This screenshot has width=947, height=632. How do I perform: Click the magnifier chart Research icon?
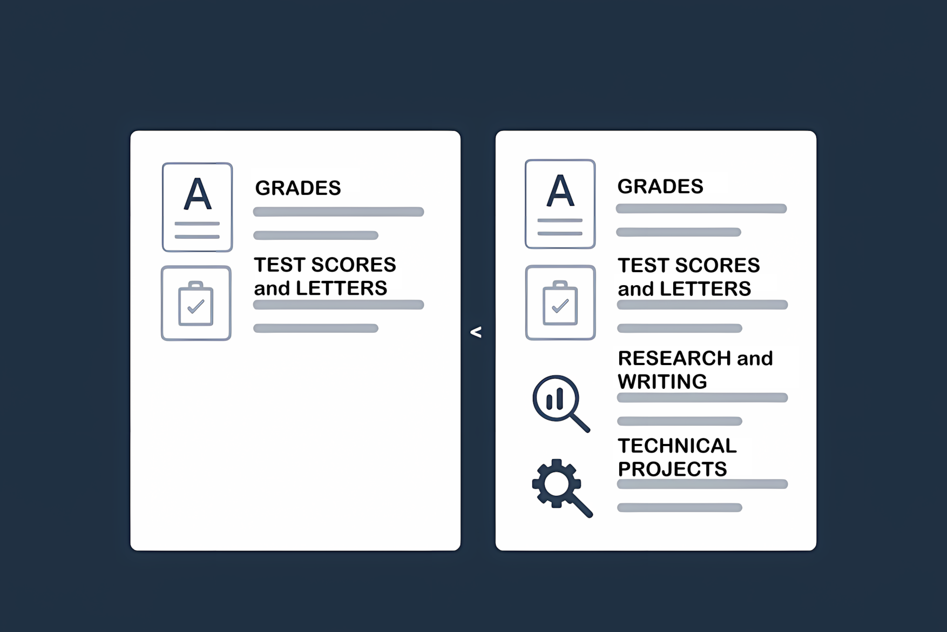pyautogui.click(x=561, y=404)
